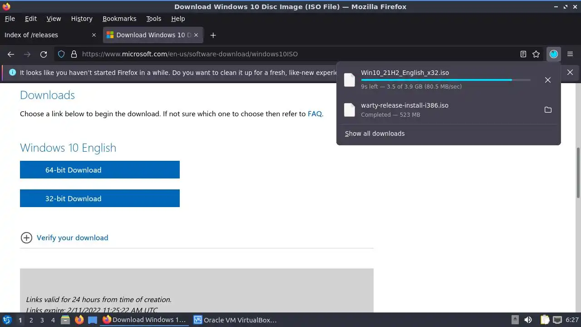The height and width of the screenshot is (327, 581).
Task: Open the Firefox hamburger menu
Action: (x=570, y=54)
